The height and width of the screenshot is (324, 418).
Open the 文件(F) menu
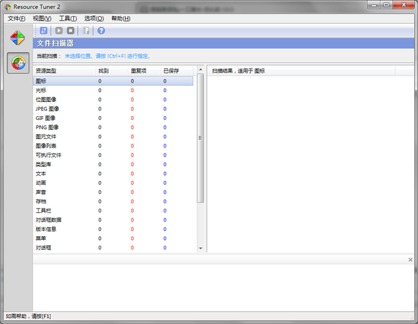tap(16, 19)
